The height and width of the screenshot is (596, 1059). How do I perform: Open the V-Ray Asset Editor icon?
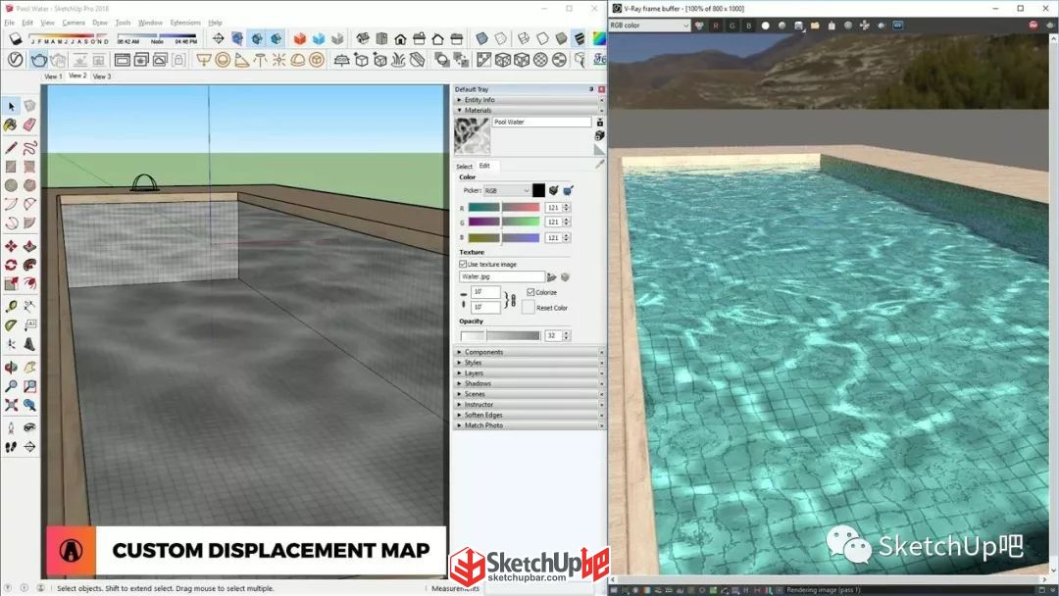coord(15,60)
